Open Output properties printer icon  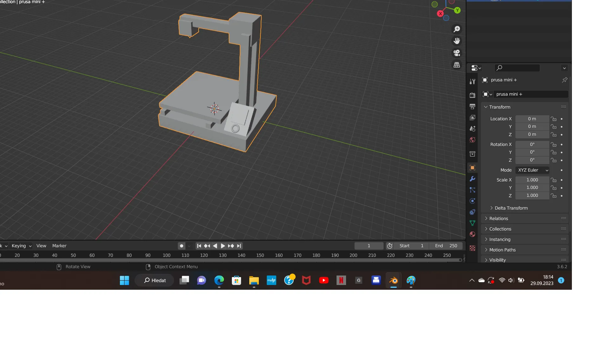(x=472, y=106)
